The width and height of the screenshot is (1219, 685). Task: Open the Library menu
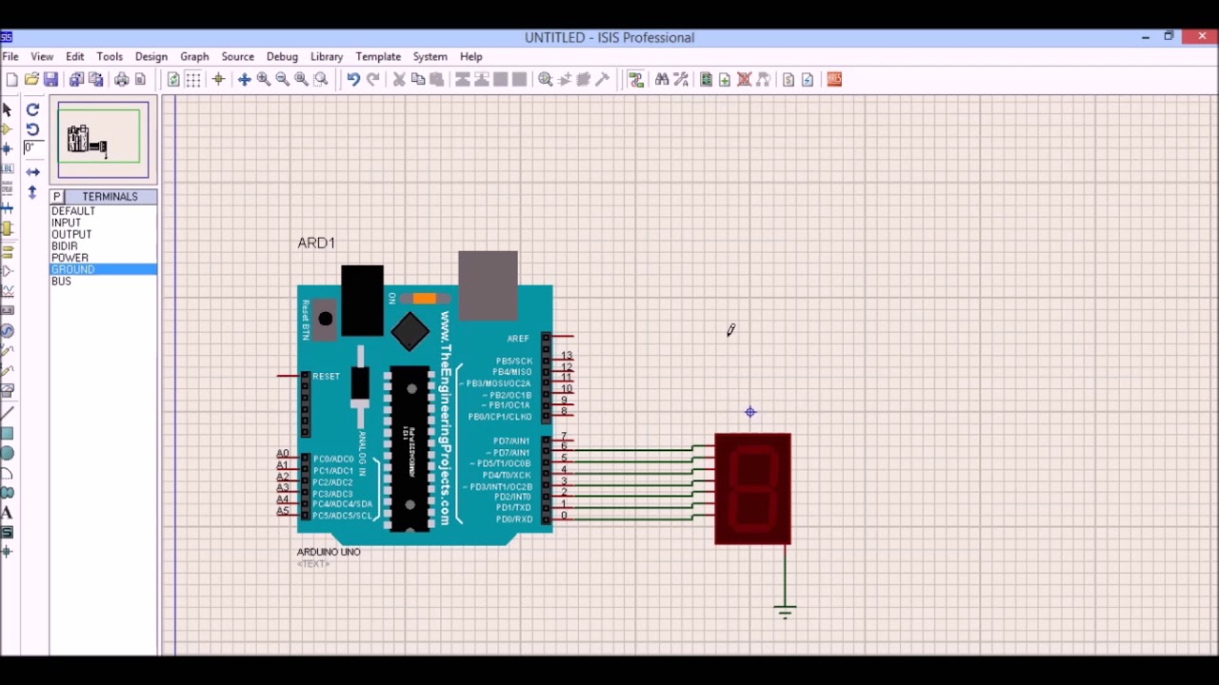click(327, 57)
